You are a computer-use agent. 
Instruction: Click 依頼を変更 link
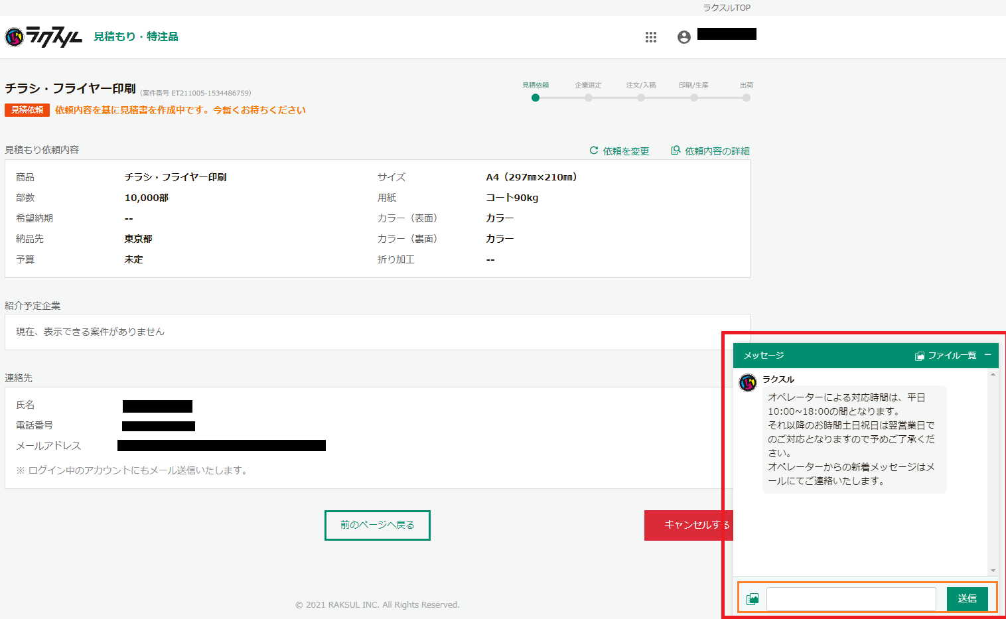tap(626, 151)
